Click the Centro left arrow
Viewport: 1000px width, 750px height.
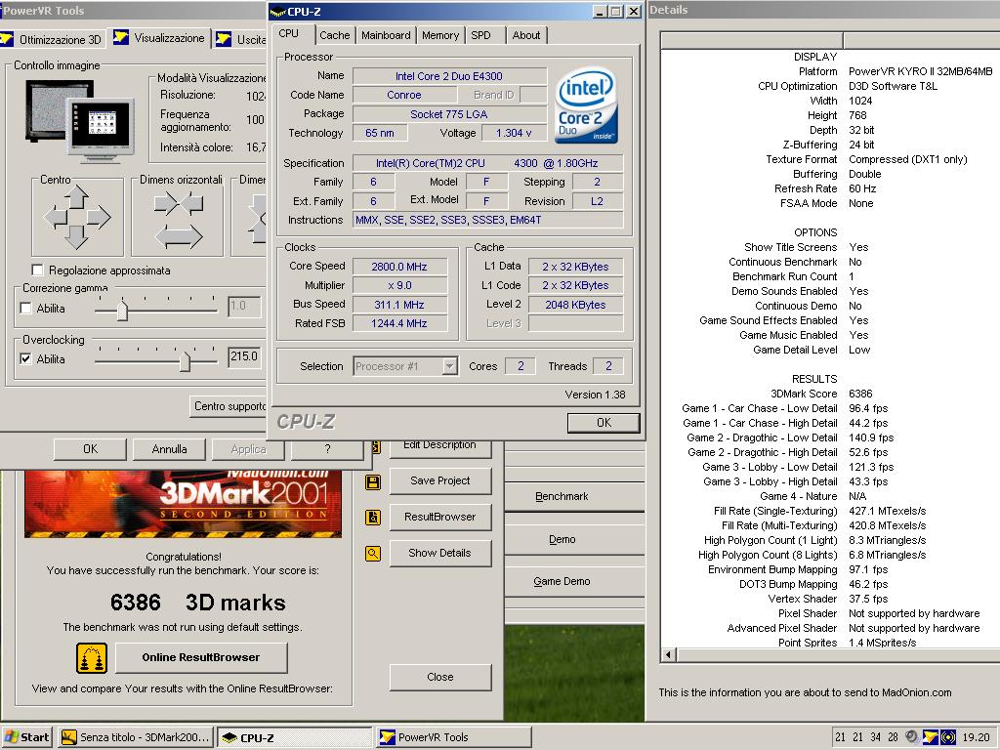pyautogui.click(x=56, y=218)
